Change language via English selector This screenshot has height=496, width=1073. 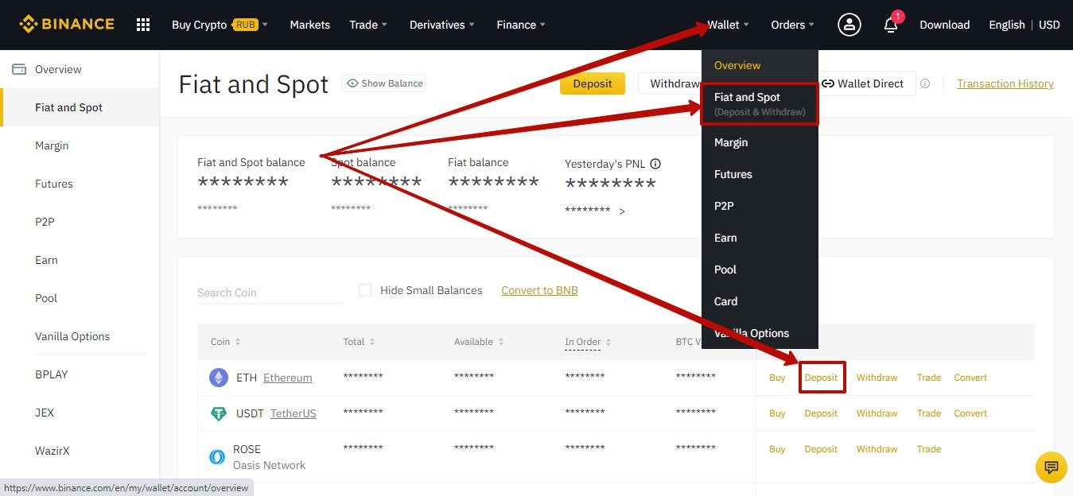(1006, 25)
